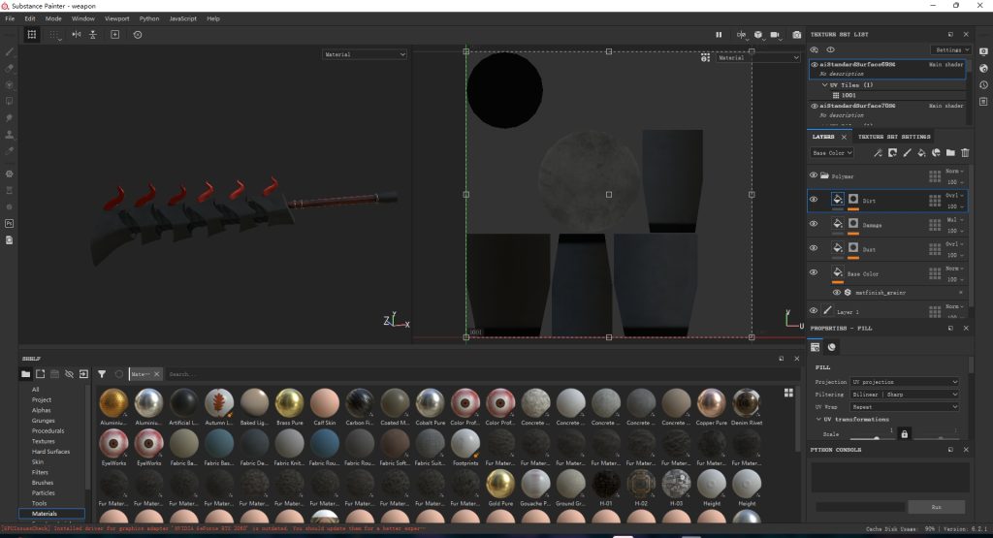Image resolution: width=993 pixels, height=538 pixels.
Task: Open the Mode menu
Action: coord(53,19)
